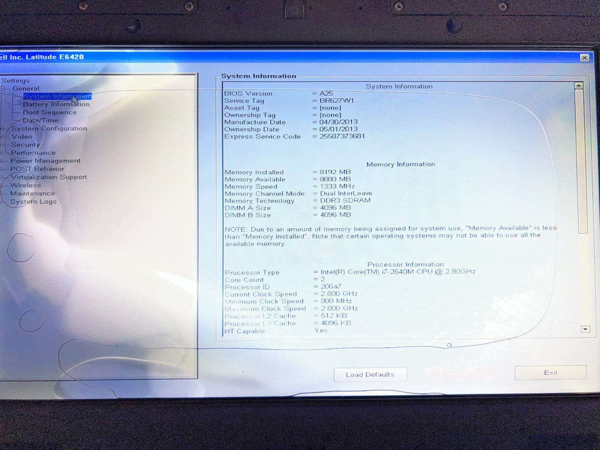Click the vertical scrollbar thumb
600x450 pixels.
coord(582,161)
